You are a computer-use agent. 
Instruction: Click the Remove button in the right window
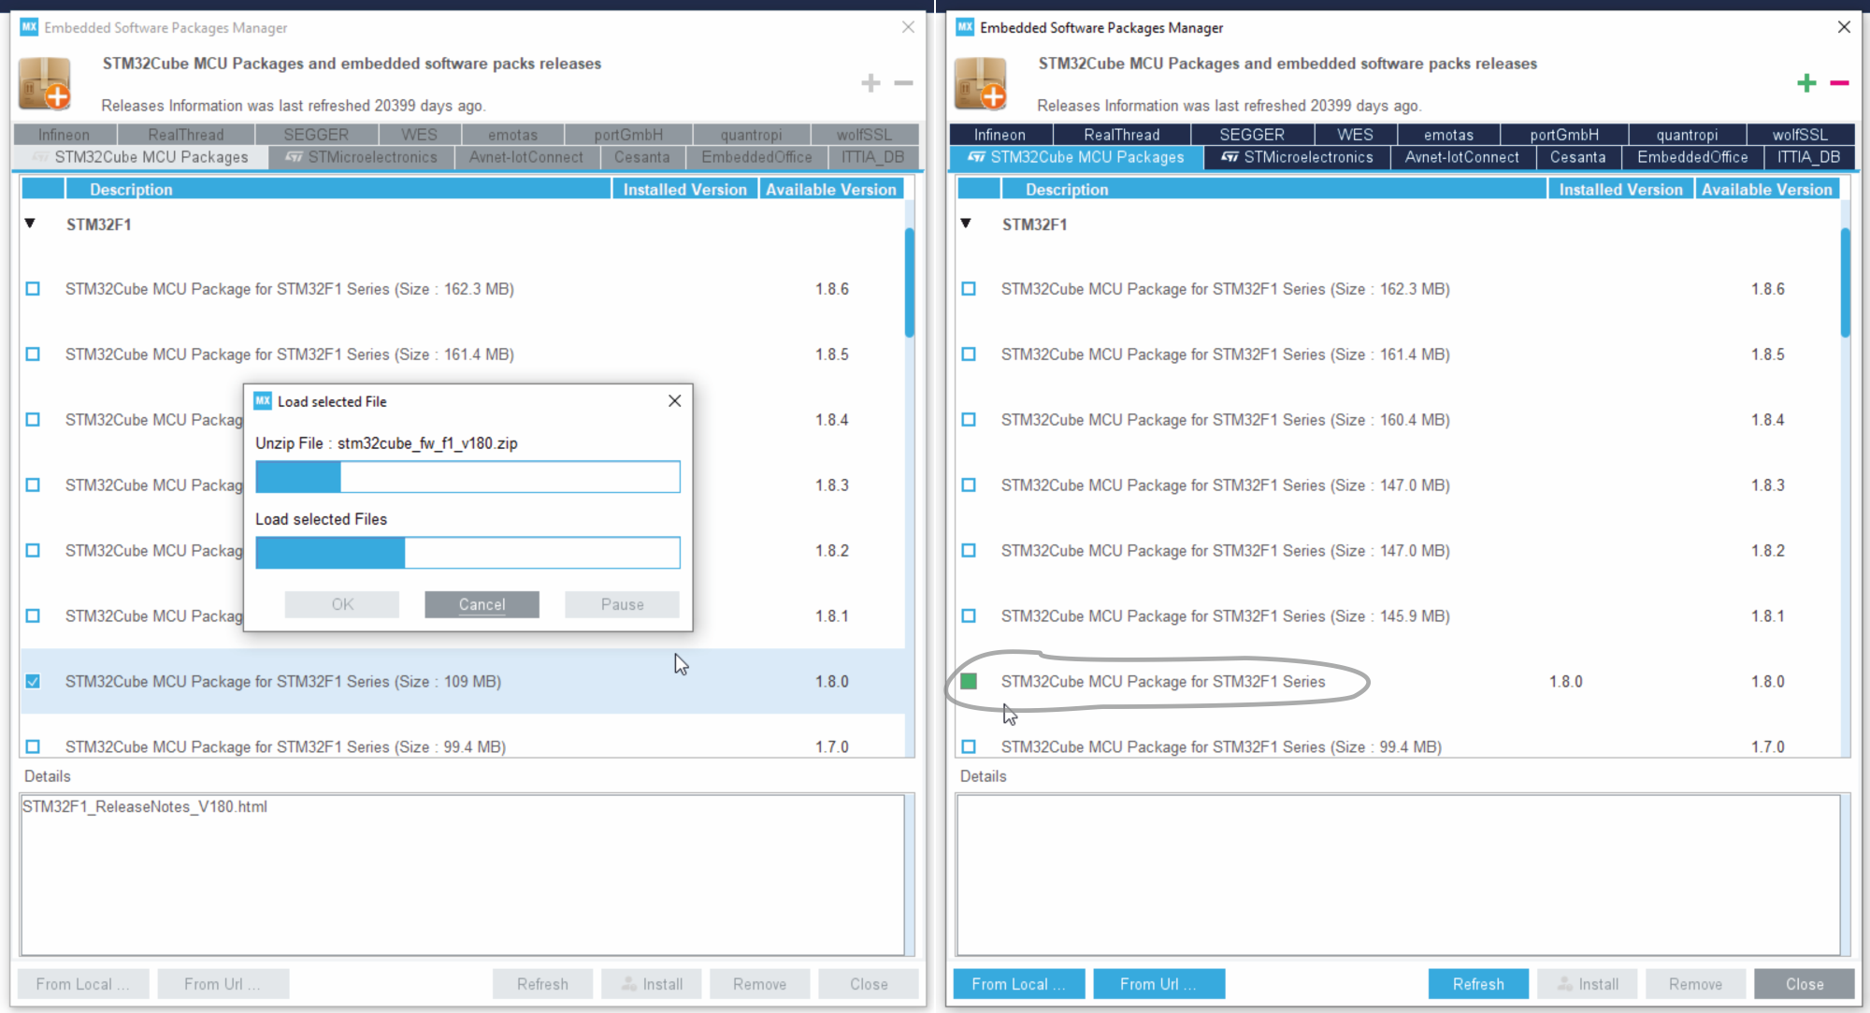[1695, 984]
